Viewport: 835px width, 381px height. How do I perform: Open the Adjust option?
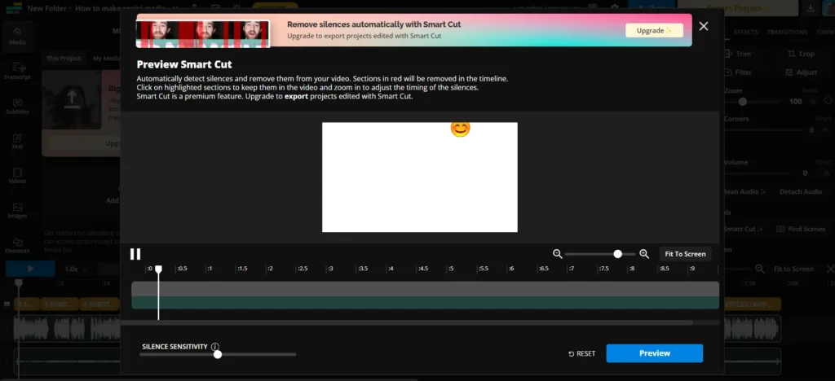click(801, 72)
